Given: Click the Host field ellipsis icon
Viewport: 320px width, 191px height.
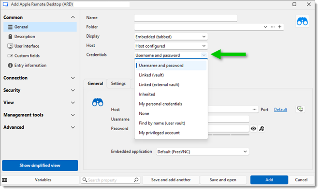Looking at the screenshot, I should click(x=254, y=109).
